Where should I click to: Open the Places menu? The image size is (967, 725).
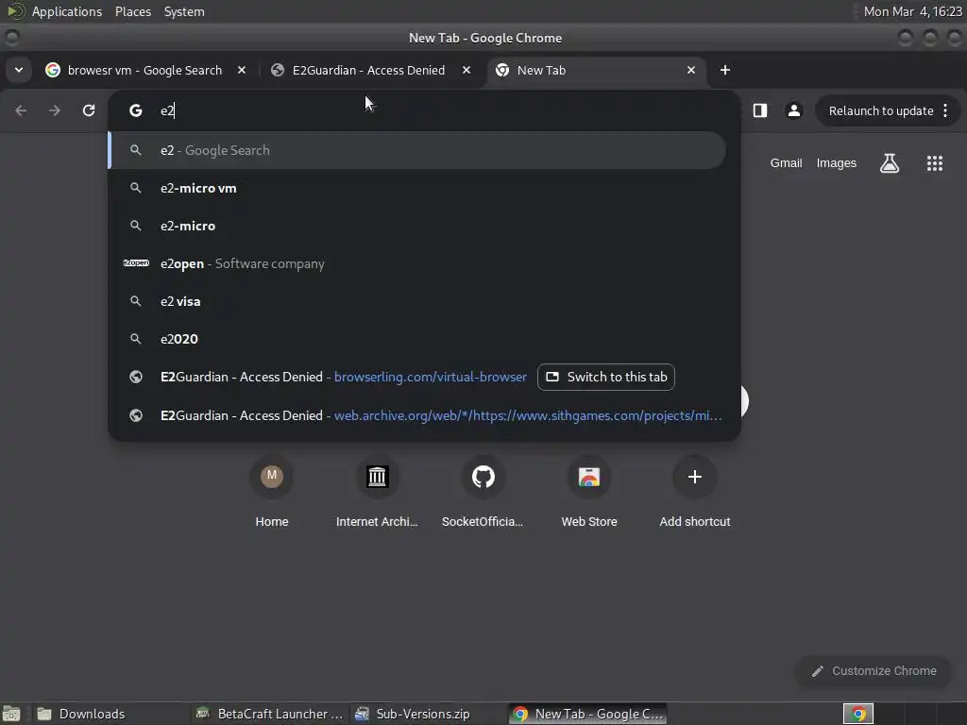[x=132, y=11]
